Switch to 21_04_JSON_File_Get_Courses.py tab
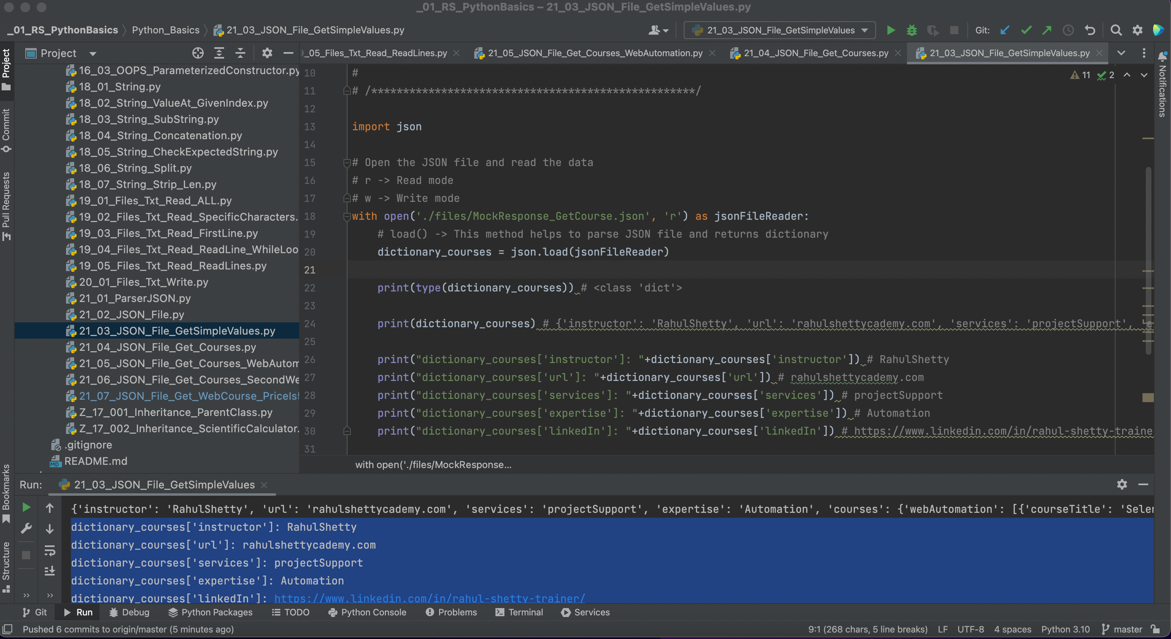 click(x=816, y=53)
